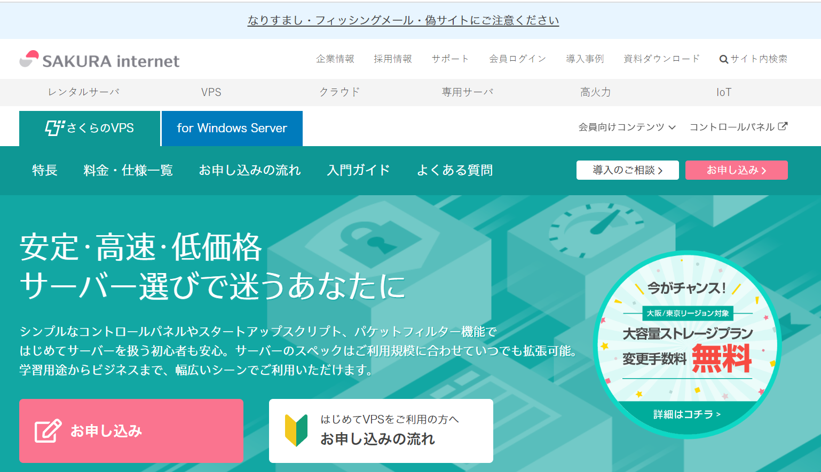Select the さくらのVPS tab

click(x=89, y=128)
